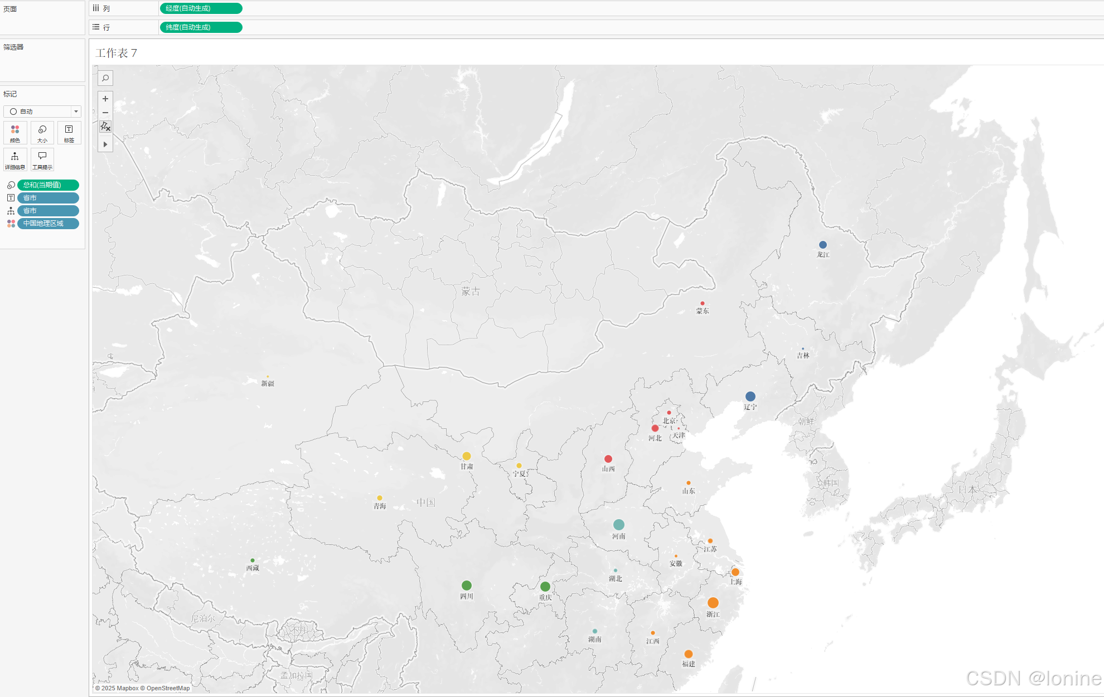
Task: Open the 颜色 color marks card
Action: tap(15, 133)
